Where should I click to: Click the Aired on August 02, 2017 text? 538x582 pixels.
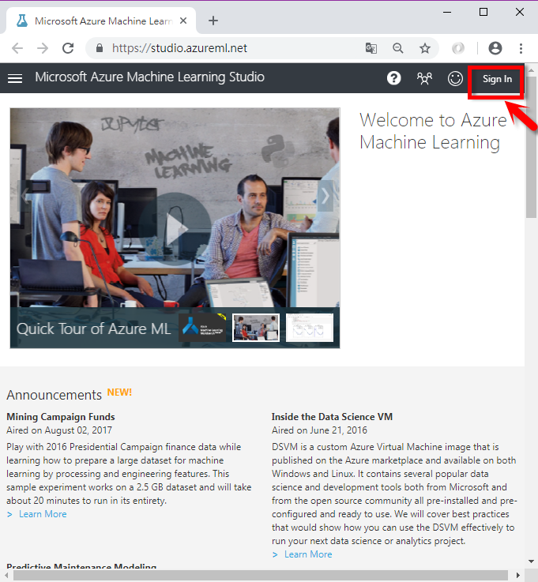pyautogui.click(x=59, y=430)
